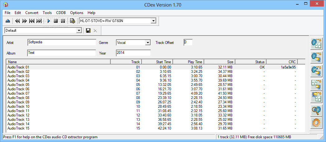Sort by the Name column header
326x142 pixels.
click(x=58, y=62)
